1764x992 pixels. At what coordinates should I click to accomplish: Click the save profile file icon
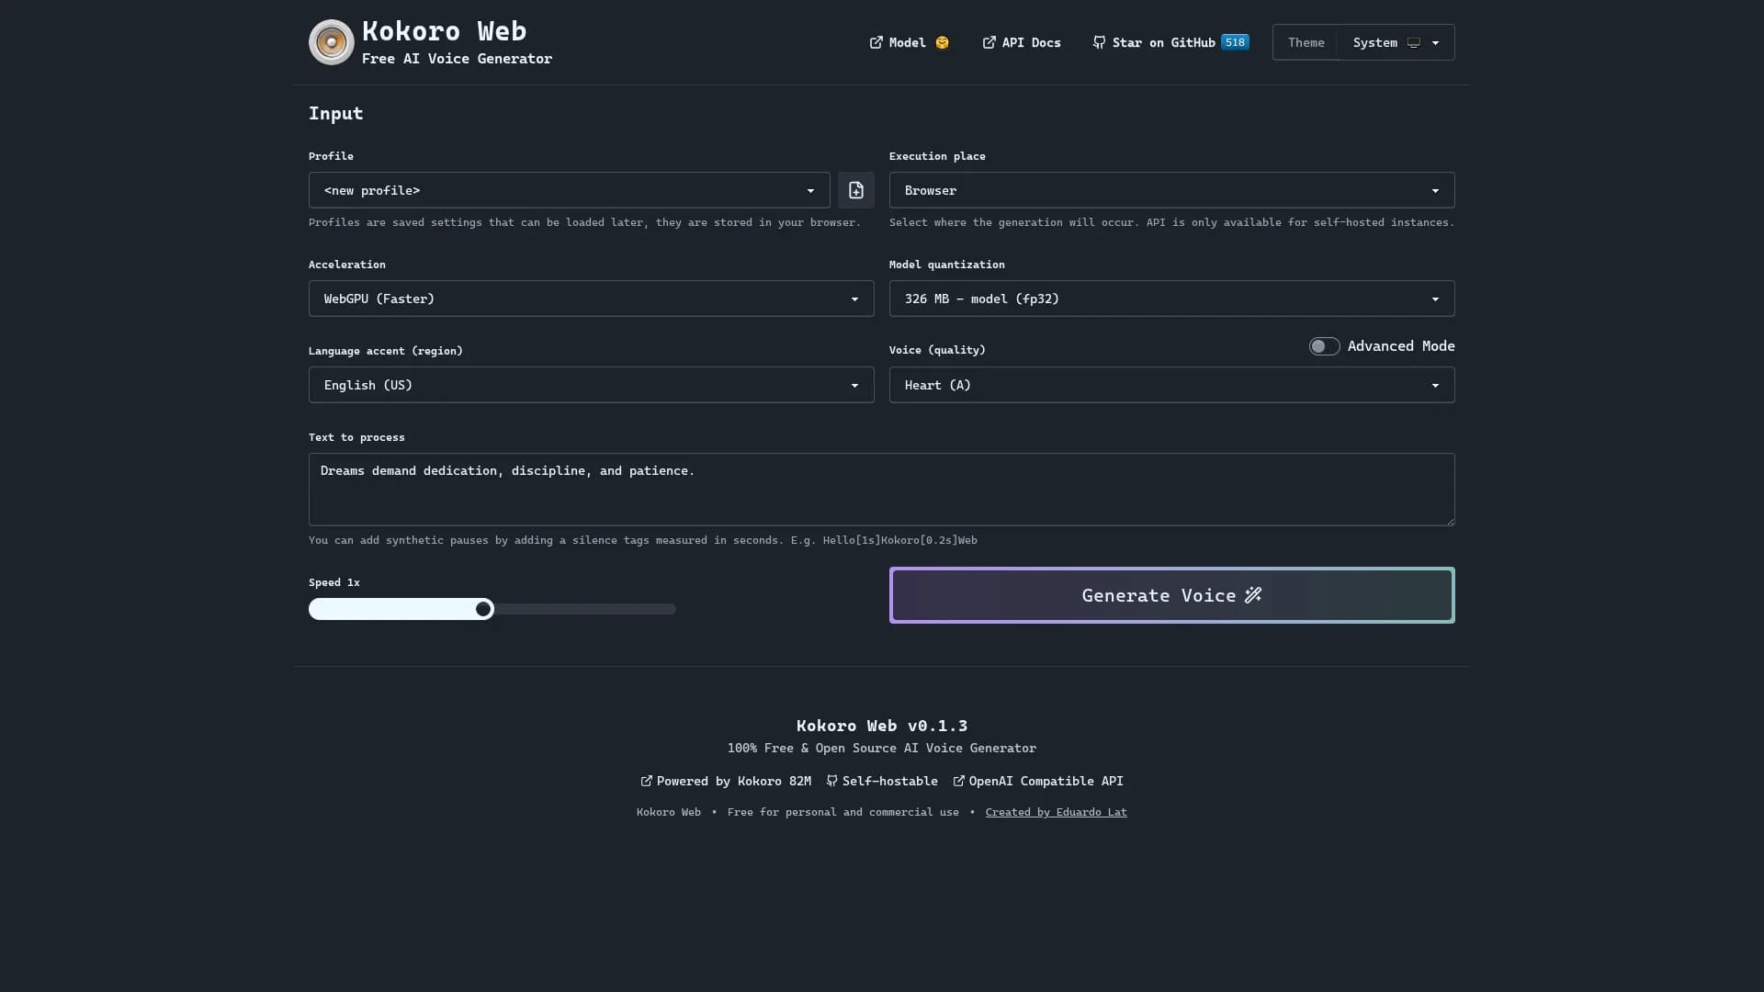855,190
